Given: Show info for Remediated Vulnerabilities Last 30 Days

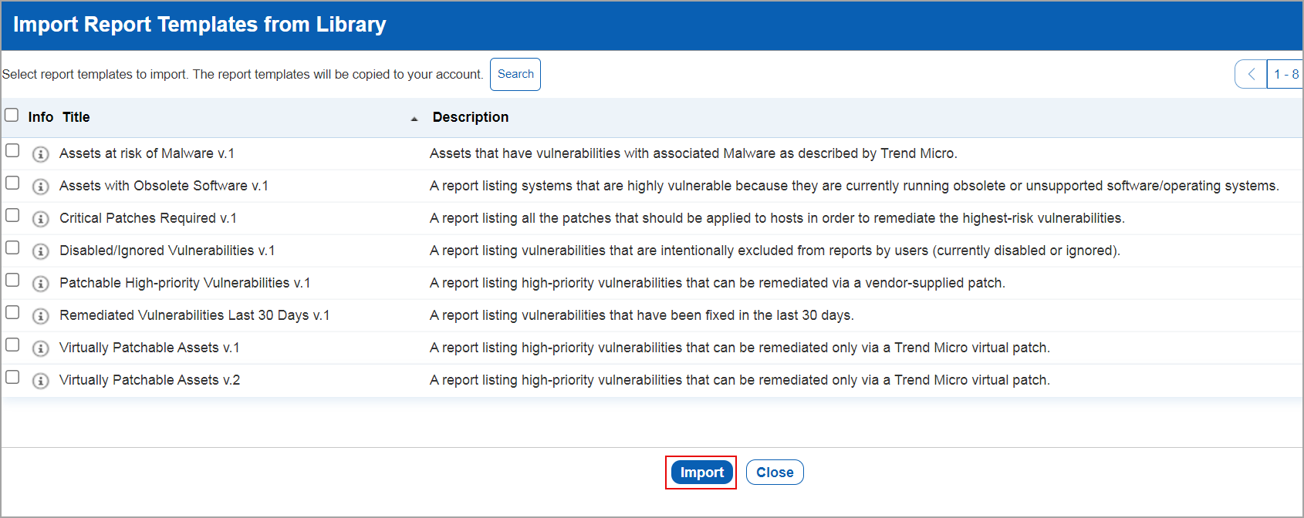Looking at the screenshot, I should 41,316.
